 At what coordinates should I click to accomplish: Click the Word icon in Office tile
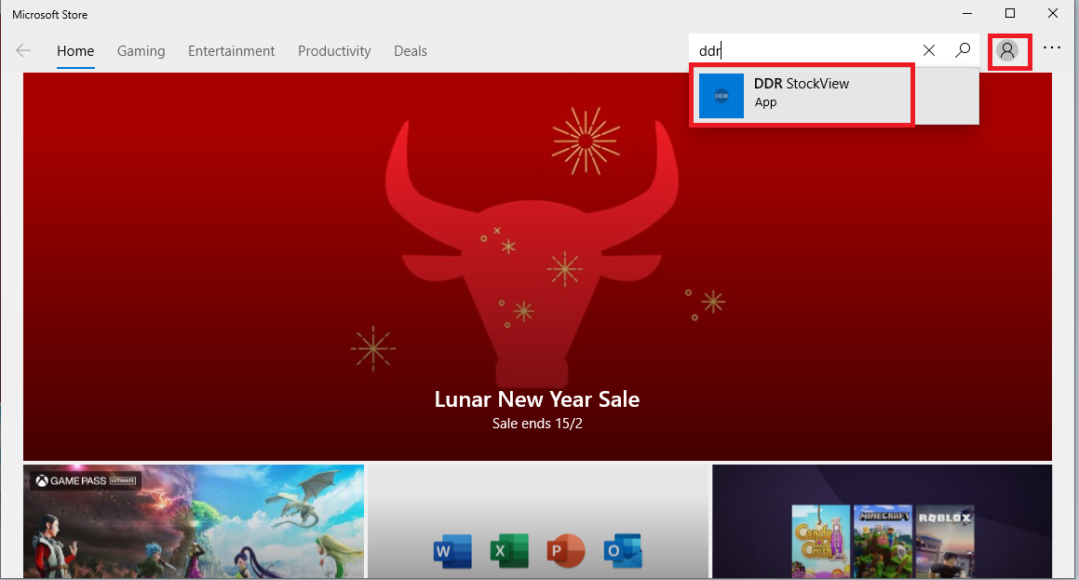click(452, 550)
